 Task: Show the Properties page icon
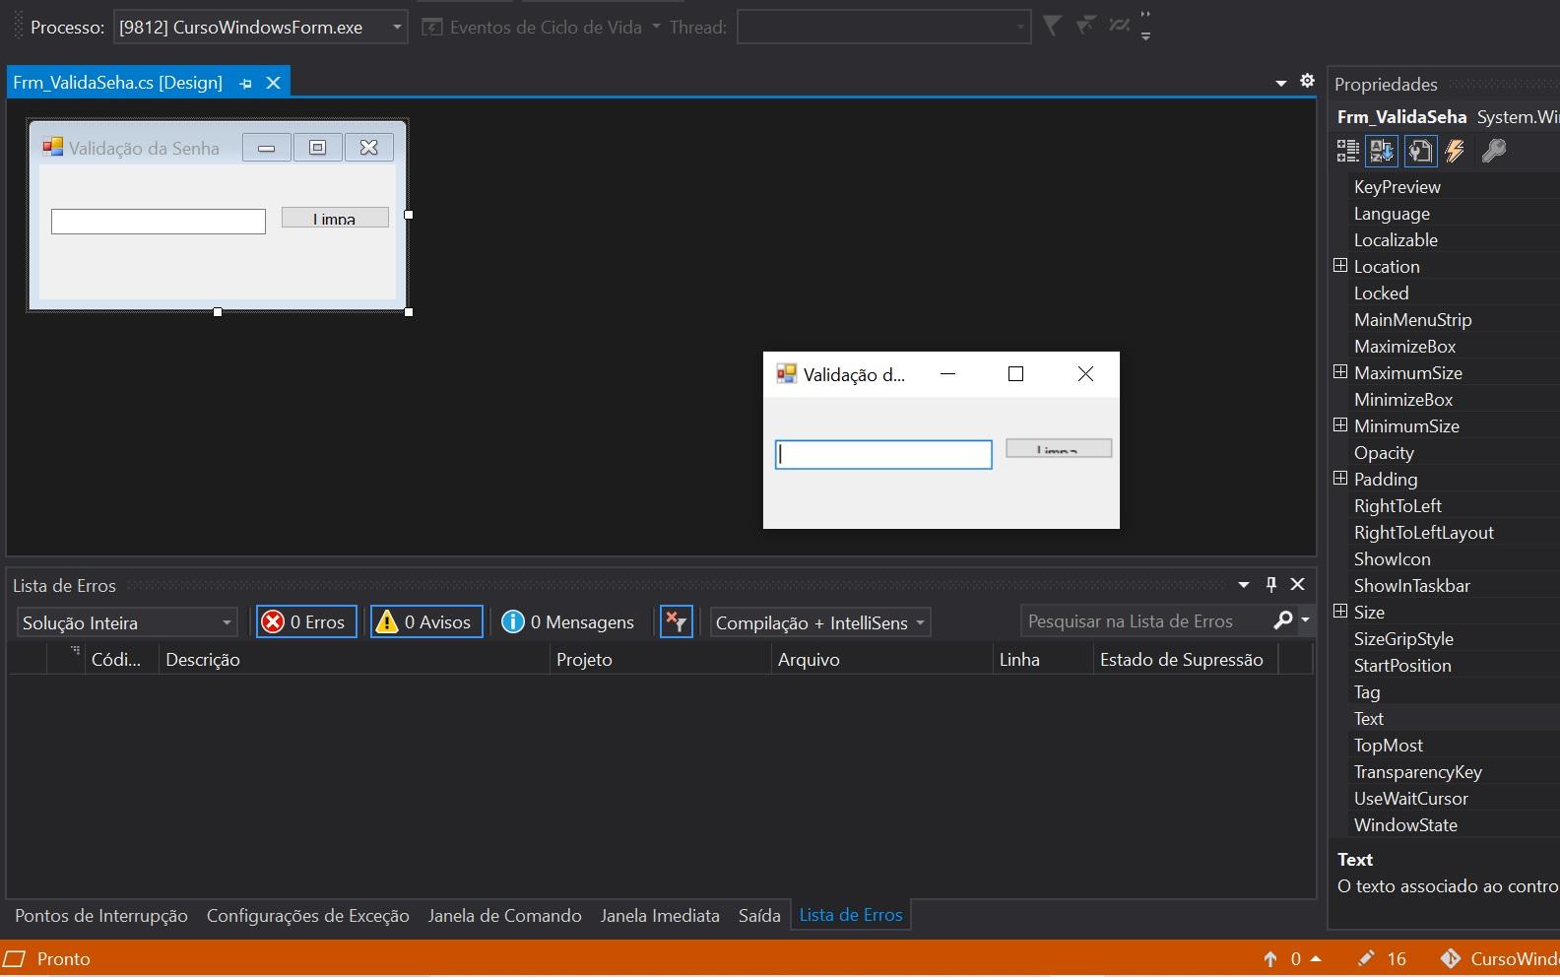pyautogui.click(x=1420, y=151)
